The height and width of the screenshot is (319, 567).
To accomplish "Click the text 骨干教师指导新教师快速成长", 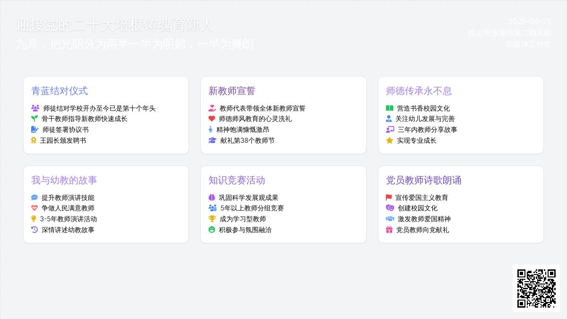I will click(85, 119).
